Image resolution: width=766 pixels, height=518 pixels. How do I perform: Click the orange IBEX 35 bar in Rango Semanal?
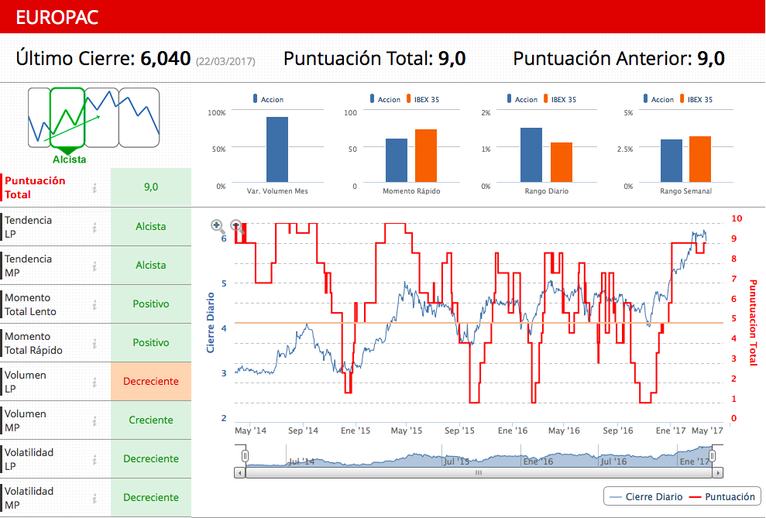tap(700, 160)
